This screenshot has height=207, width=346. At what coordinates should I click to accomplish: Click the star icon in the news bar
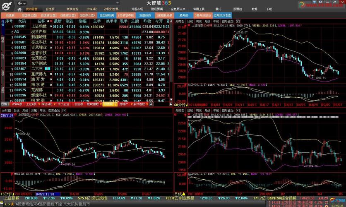click(12, 205)
